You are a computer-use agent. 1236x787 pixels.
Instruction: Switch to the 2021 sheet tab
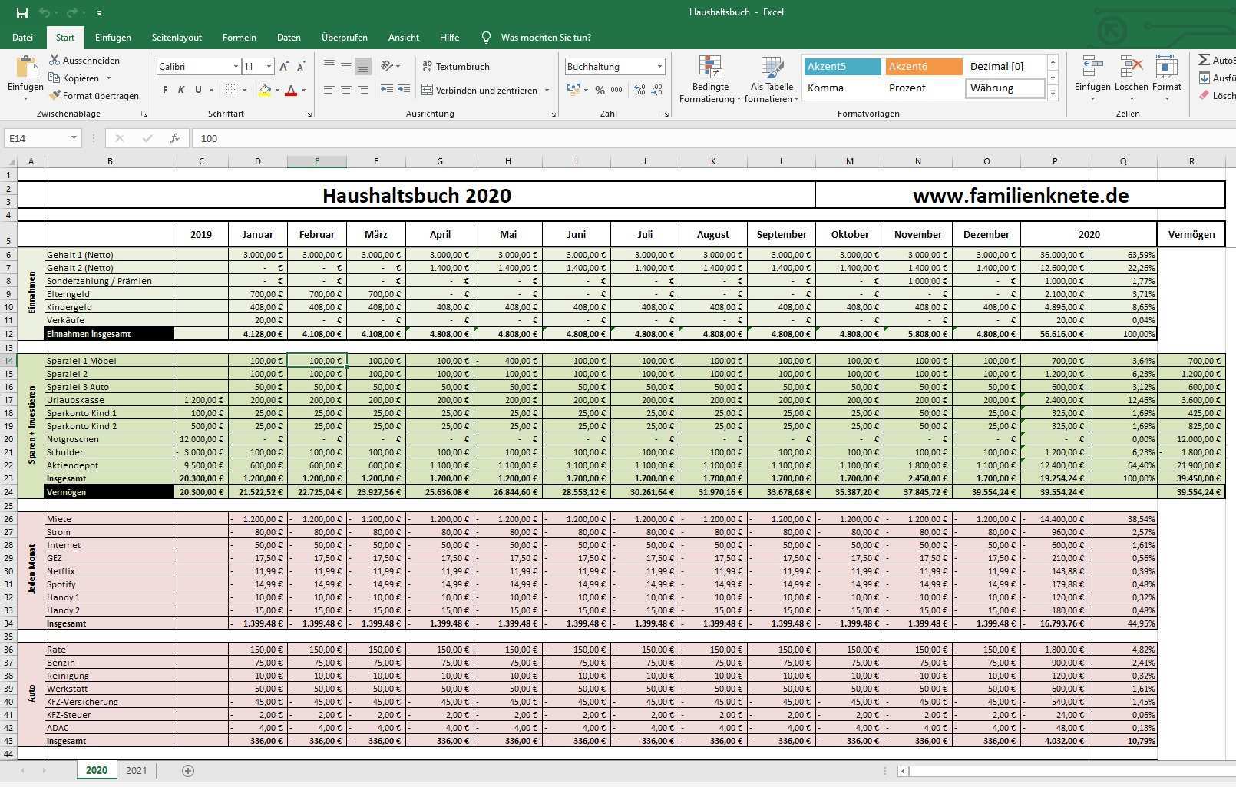coord(136,771)
